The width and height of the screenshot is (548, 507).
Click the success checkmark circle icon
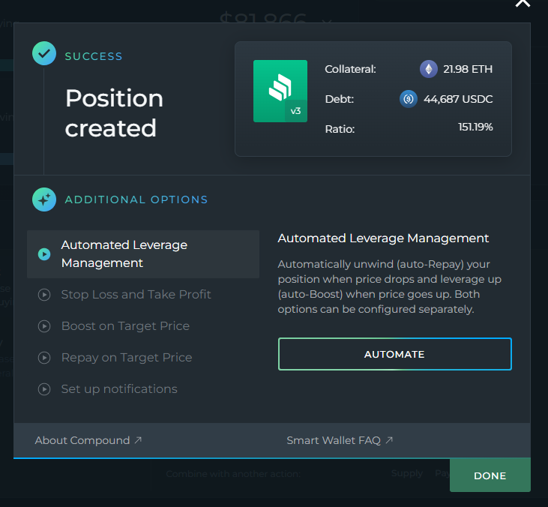coord(43,54)
